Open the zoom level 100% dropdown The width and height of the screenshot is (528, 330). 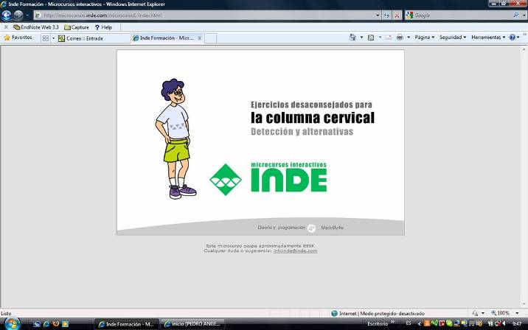point(505,313)
